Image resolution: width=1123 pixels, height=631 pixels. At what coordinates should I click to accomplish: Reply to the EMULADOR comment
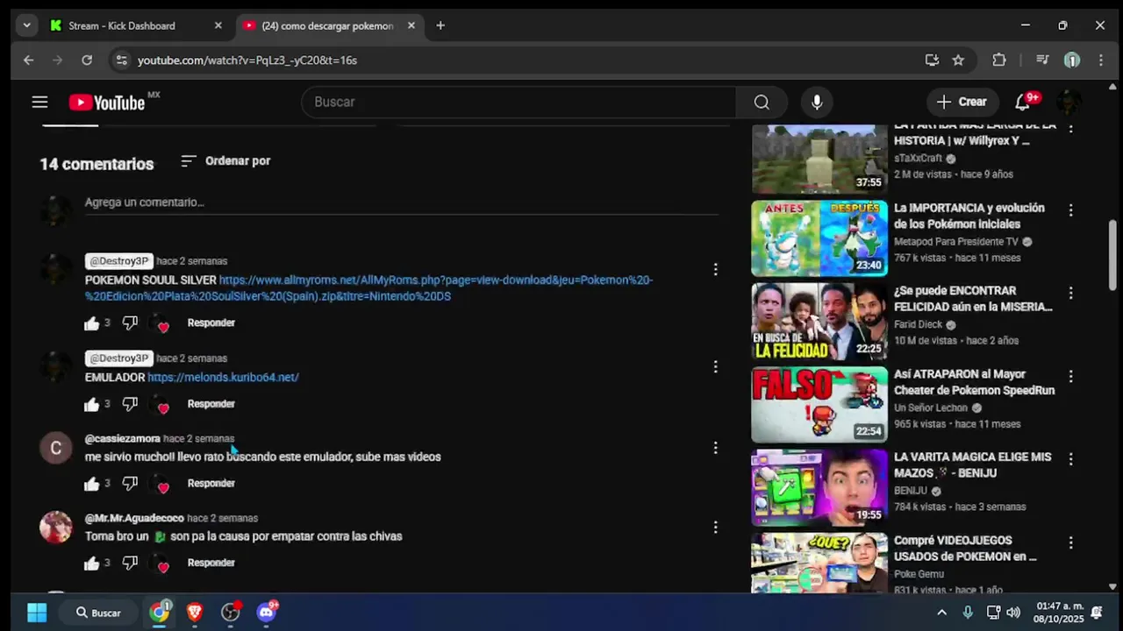[x=211, y=404]
